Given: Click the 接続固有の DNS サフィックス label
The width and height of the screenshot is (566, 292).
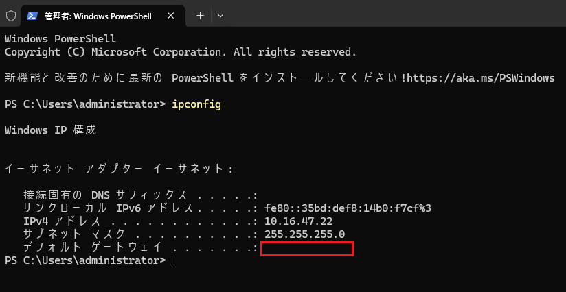Looking at the screenshot, I should 105,195.
